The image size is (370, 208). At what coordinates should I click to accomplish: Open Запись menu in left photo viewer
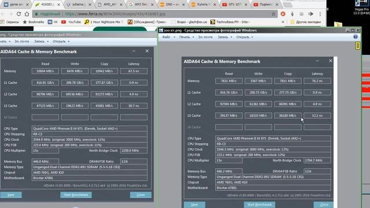41,41
